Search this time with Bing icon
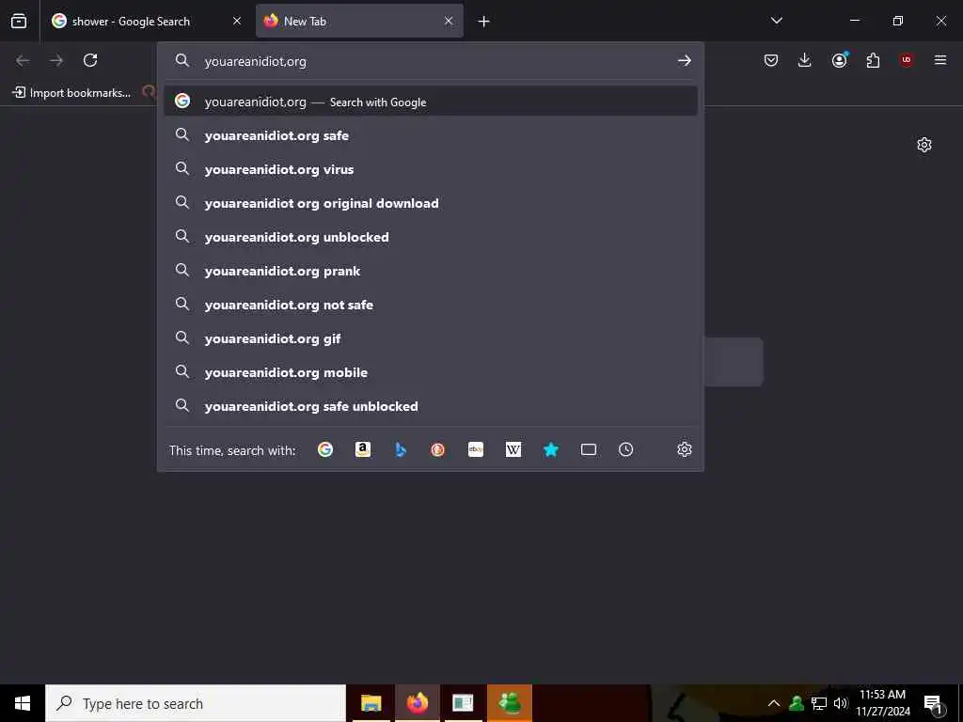 (x=401, y=449)
